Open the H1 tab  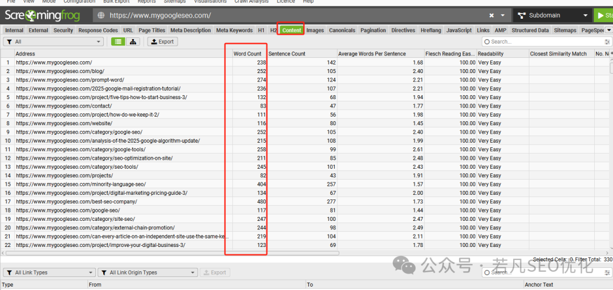261,30
